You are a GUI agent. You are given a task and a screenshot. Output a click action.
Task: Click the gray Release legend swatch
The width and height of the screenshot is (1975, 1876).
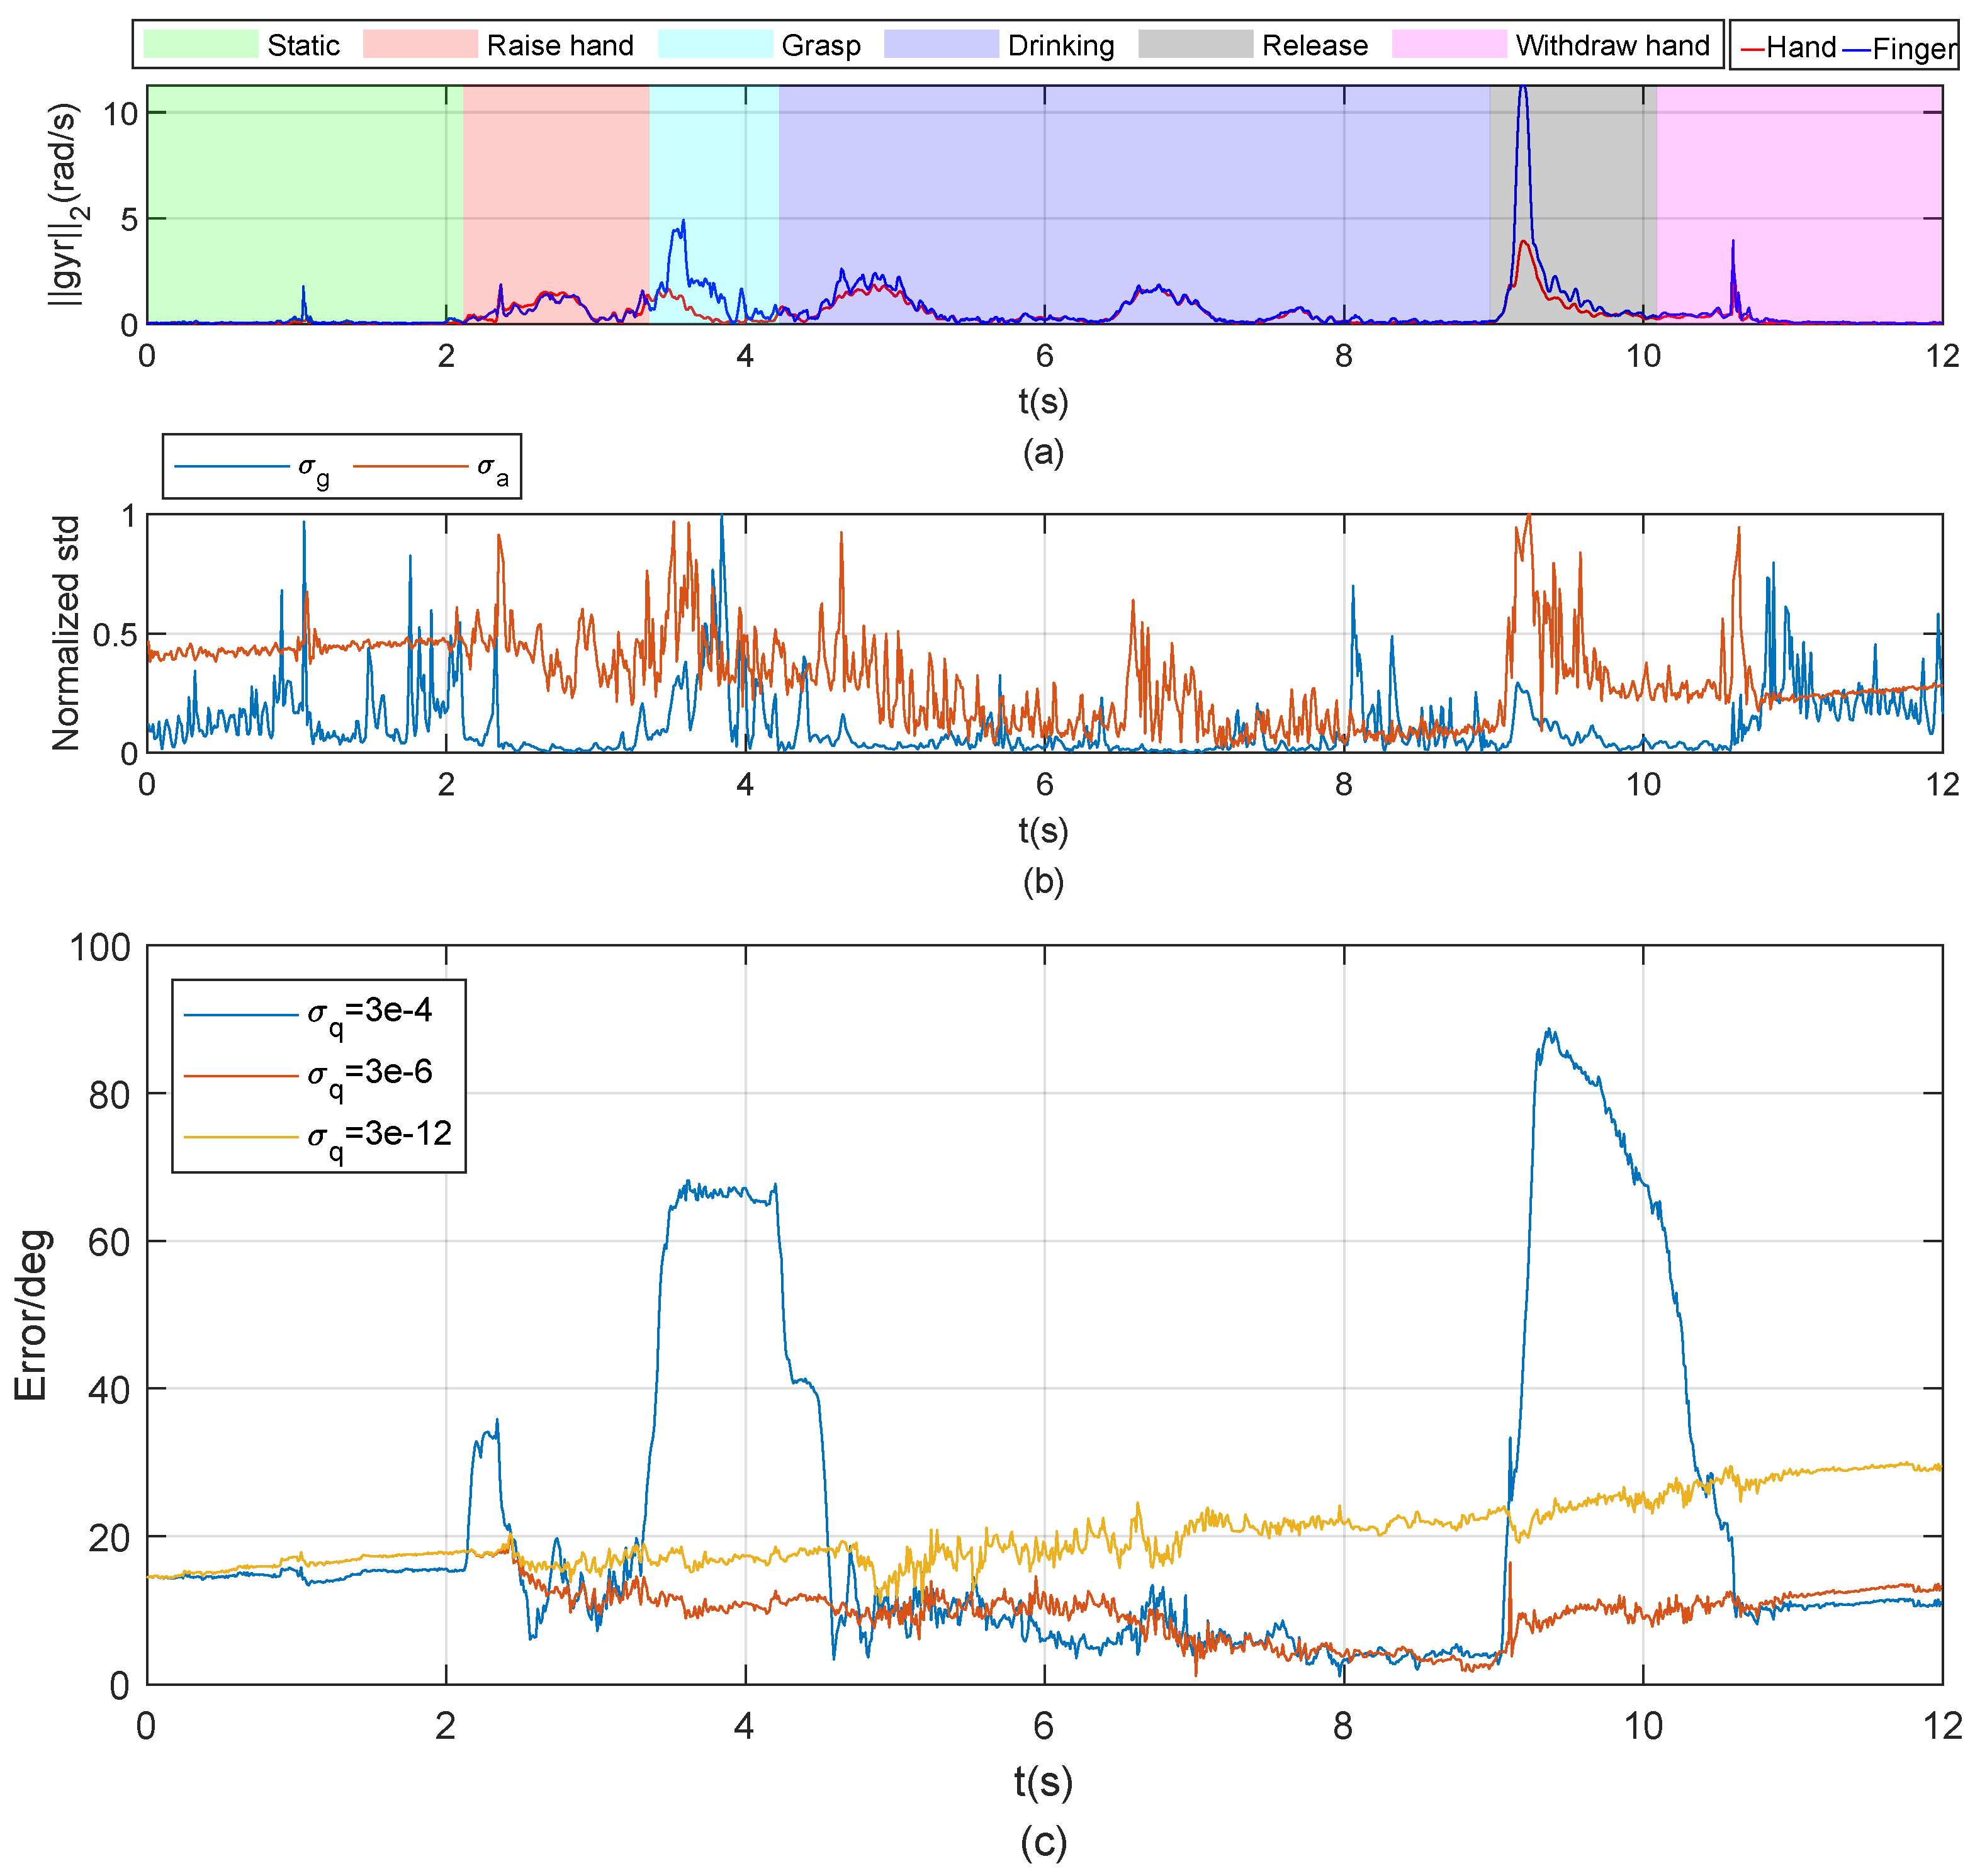point(1195,45)
